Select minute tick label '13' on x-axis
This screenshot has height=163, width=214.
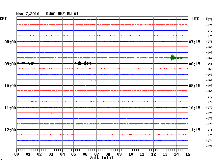click(x=165, y=154)
